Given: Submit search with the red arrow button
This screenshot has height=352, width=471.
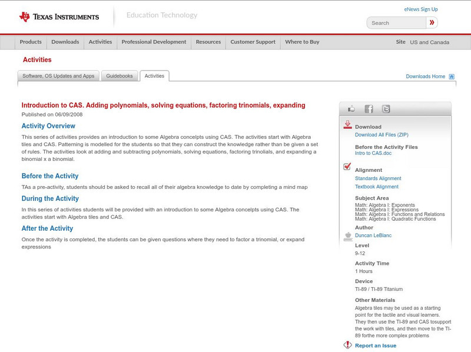Looking at the screenshot, I should coord(432,22).
